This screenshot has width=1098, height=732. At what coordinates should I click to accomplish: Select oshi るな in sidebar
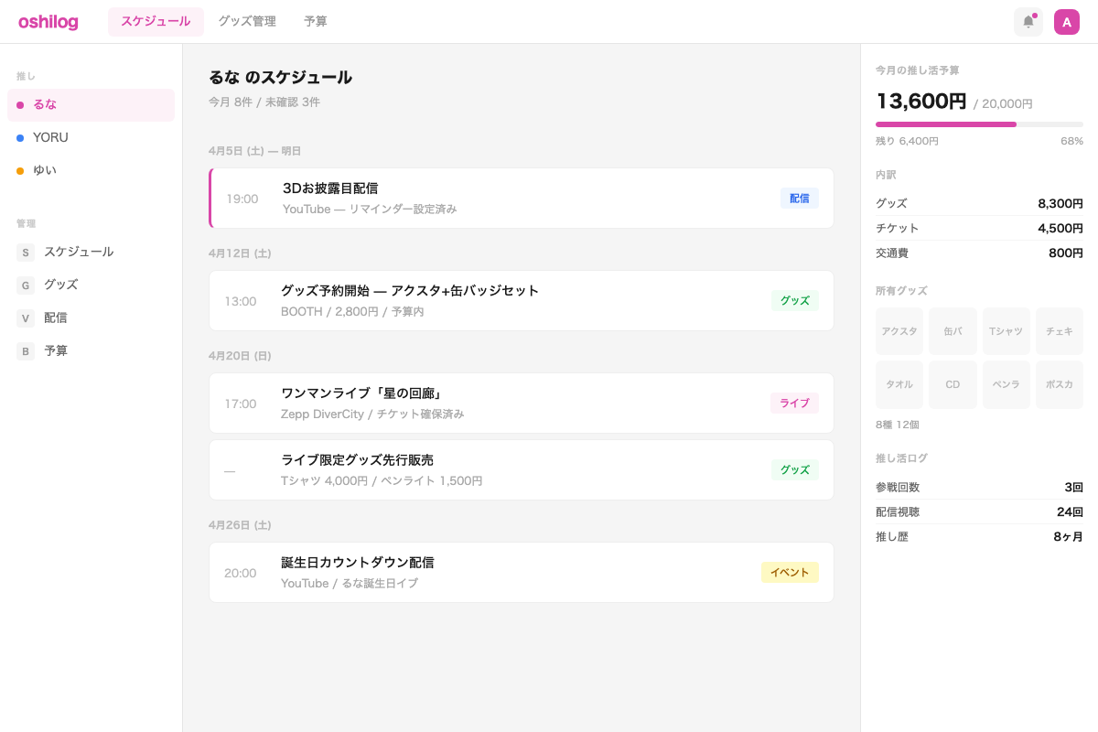point(45,104)
